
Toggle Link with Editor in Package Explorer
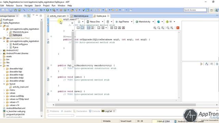(29, 16)
